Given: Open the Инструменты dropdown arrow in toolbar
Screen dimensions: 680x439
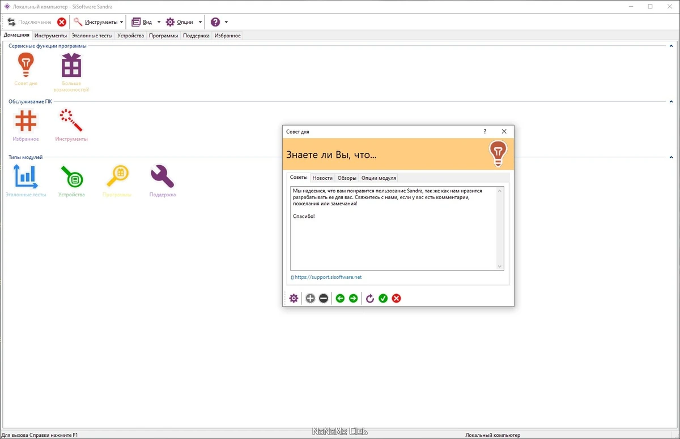Looking at the screenshot, I should pos(122,22).
